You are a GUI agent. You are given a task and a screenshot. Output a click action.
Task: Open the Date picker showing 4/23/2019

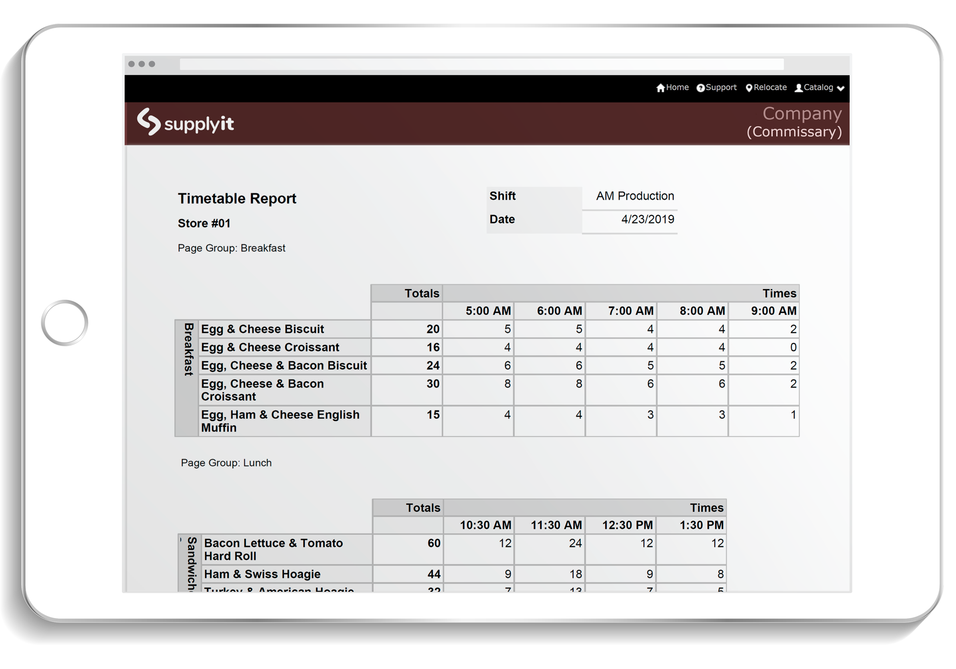[x=648, y=220]
